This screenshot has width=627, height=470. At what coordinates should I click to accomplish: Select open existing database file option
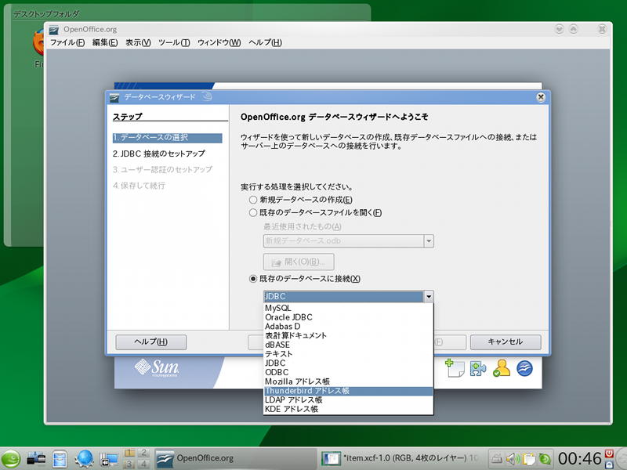(253, 212)
